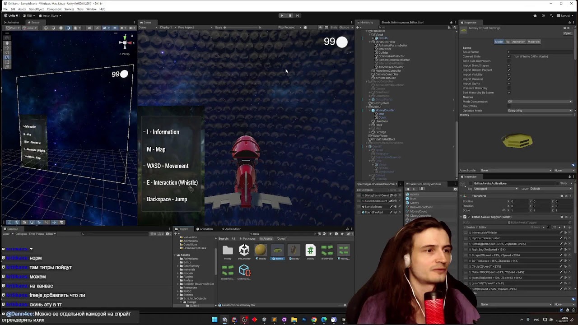Click the In Packages search filter
The height and width of the screenshot is (325, 578).
tap(247, 238)
